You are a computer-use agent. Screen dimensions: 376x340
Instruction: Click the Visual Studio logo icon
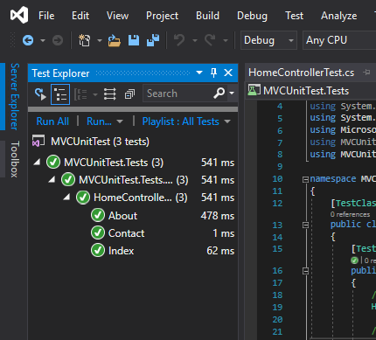[x=19, y=16]
